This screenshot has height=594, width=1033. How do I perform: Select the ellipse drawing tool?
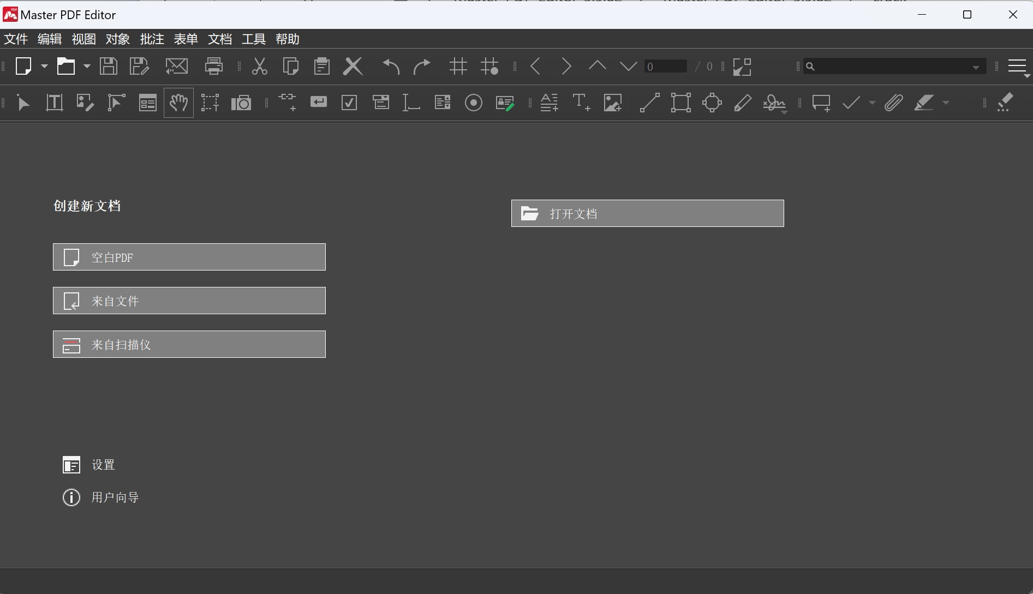pyautogui.click(x=712, y=103)
